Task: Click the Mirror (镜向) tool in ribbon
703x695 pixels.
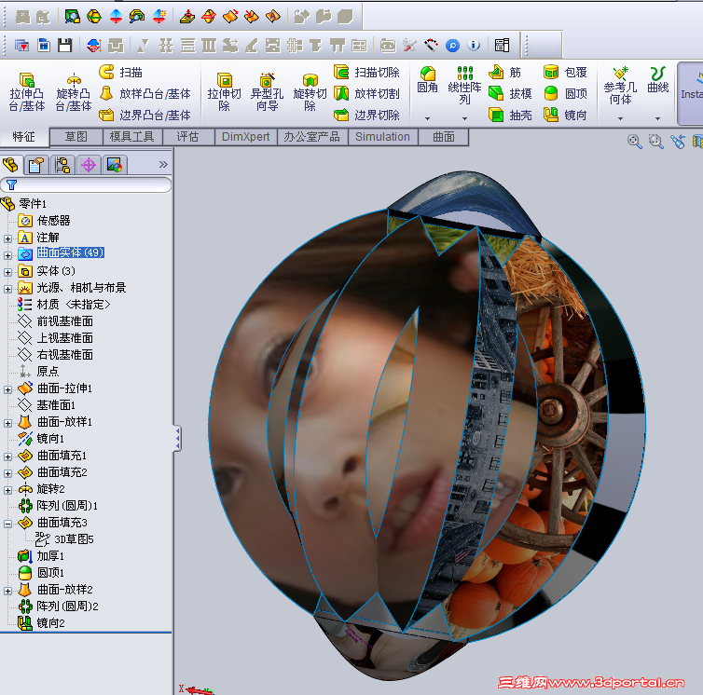Action: tap(565, 116)
